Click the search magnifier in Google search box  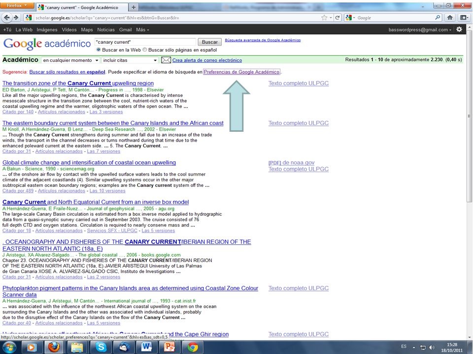pyautogui.click(x=438, y=18)
